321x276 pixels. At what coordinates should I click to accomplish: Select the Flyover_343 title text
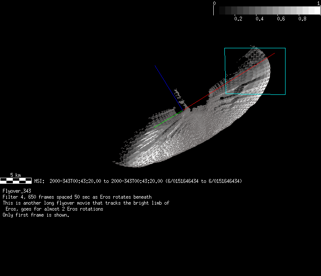(x=17, y=191)
